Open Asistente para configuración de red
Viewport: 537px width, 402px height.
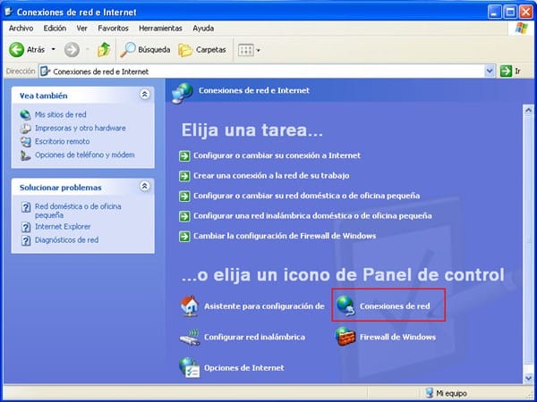pyautogui.click(x=264, y=306)
